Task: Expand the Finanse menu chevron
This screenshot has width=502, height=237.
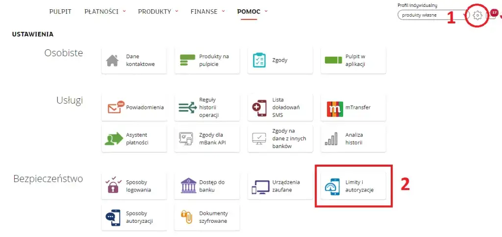Action: coord(223,11)
